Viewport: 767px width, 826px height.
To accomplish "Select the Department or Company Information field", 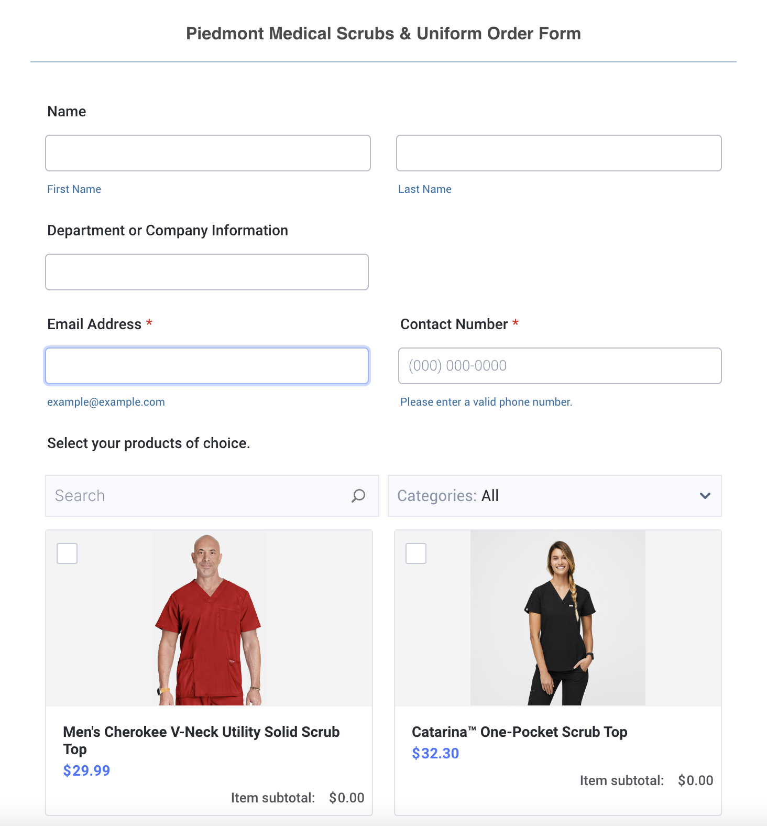I will [207, 272].
